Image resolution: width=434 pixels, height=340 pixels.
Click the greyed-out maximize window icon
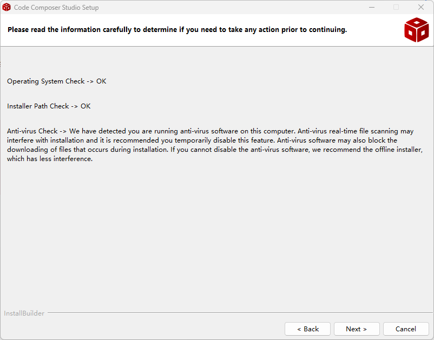coord(396,7)
